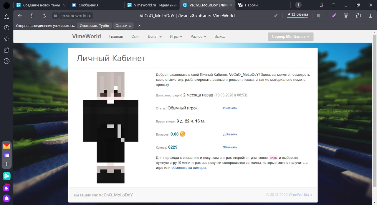Open video play icon in sidebar

point(6,61)
